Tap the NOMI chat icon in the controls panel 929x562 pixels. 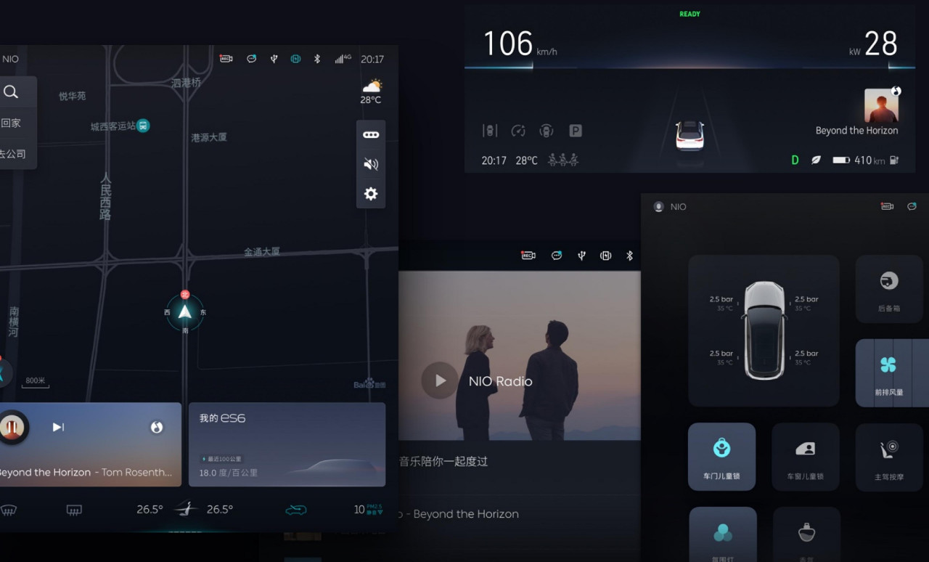coord(912,206)
